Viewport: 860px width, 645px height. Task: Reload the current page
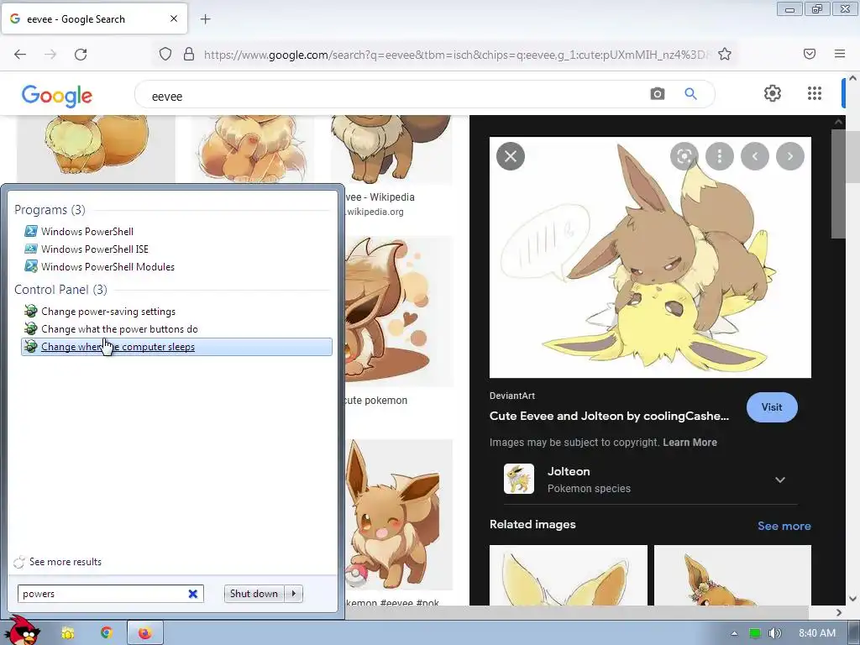(x=81, y=54)
